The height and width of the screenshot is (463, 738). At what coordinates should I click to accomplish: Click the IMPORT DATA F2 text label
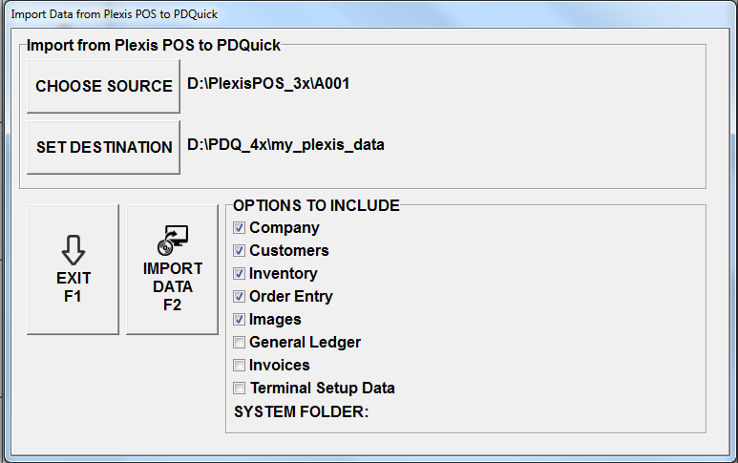(173, 286)
